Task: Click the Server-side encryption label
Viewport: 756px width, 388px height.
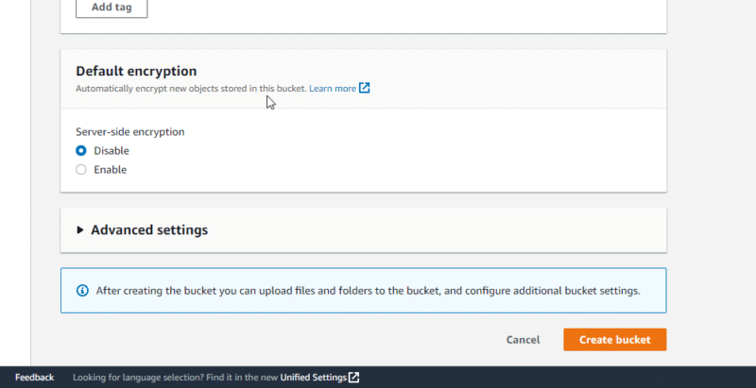Action: click(x=130, y=131)
